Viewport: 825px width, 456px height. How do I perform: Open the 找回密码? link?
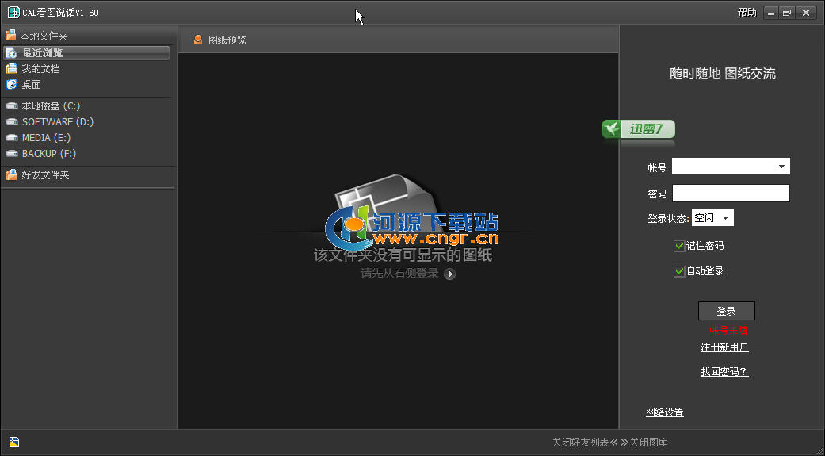tap(724, 372)
